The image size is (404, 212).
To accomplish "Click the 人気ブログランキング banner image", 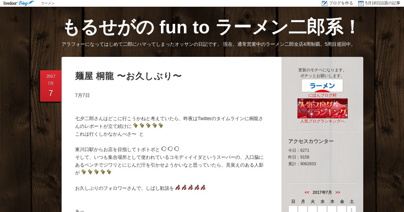I will 323,108.
